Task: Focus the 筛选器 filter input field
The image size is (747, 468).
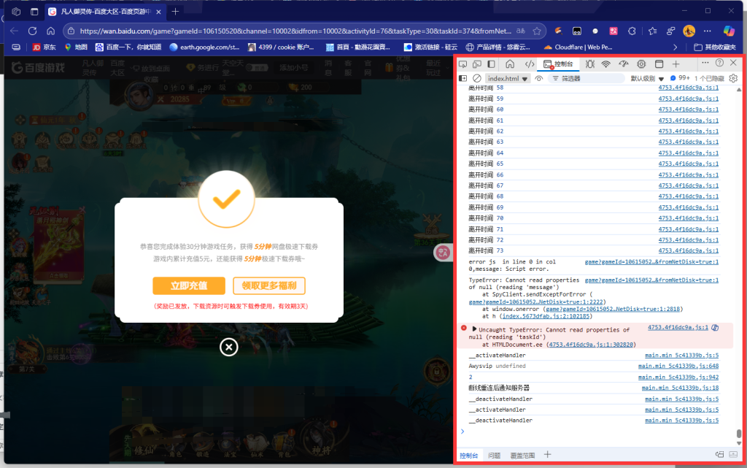Action: 586,78
